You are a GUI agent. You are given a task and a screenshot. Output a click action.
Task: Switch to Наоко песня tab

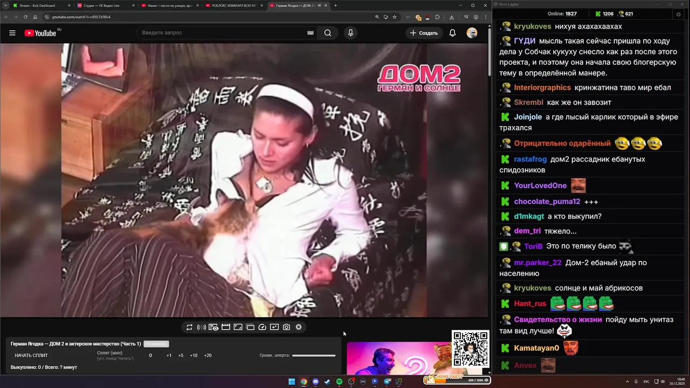point(169,5)
